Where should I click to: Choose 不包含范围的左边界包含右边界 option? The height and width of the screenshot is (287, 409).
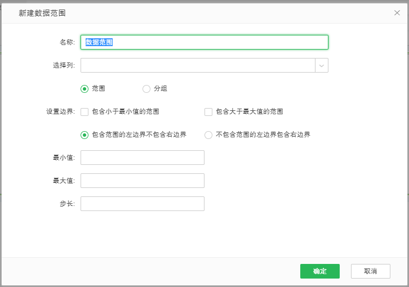(x=208, y=134)
